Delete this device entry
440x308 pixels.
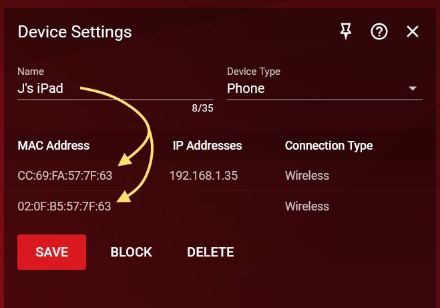click(210, 252)
